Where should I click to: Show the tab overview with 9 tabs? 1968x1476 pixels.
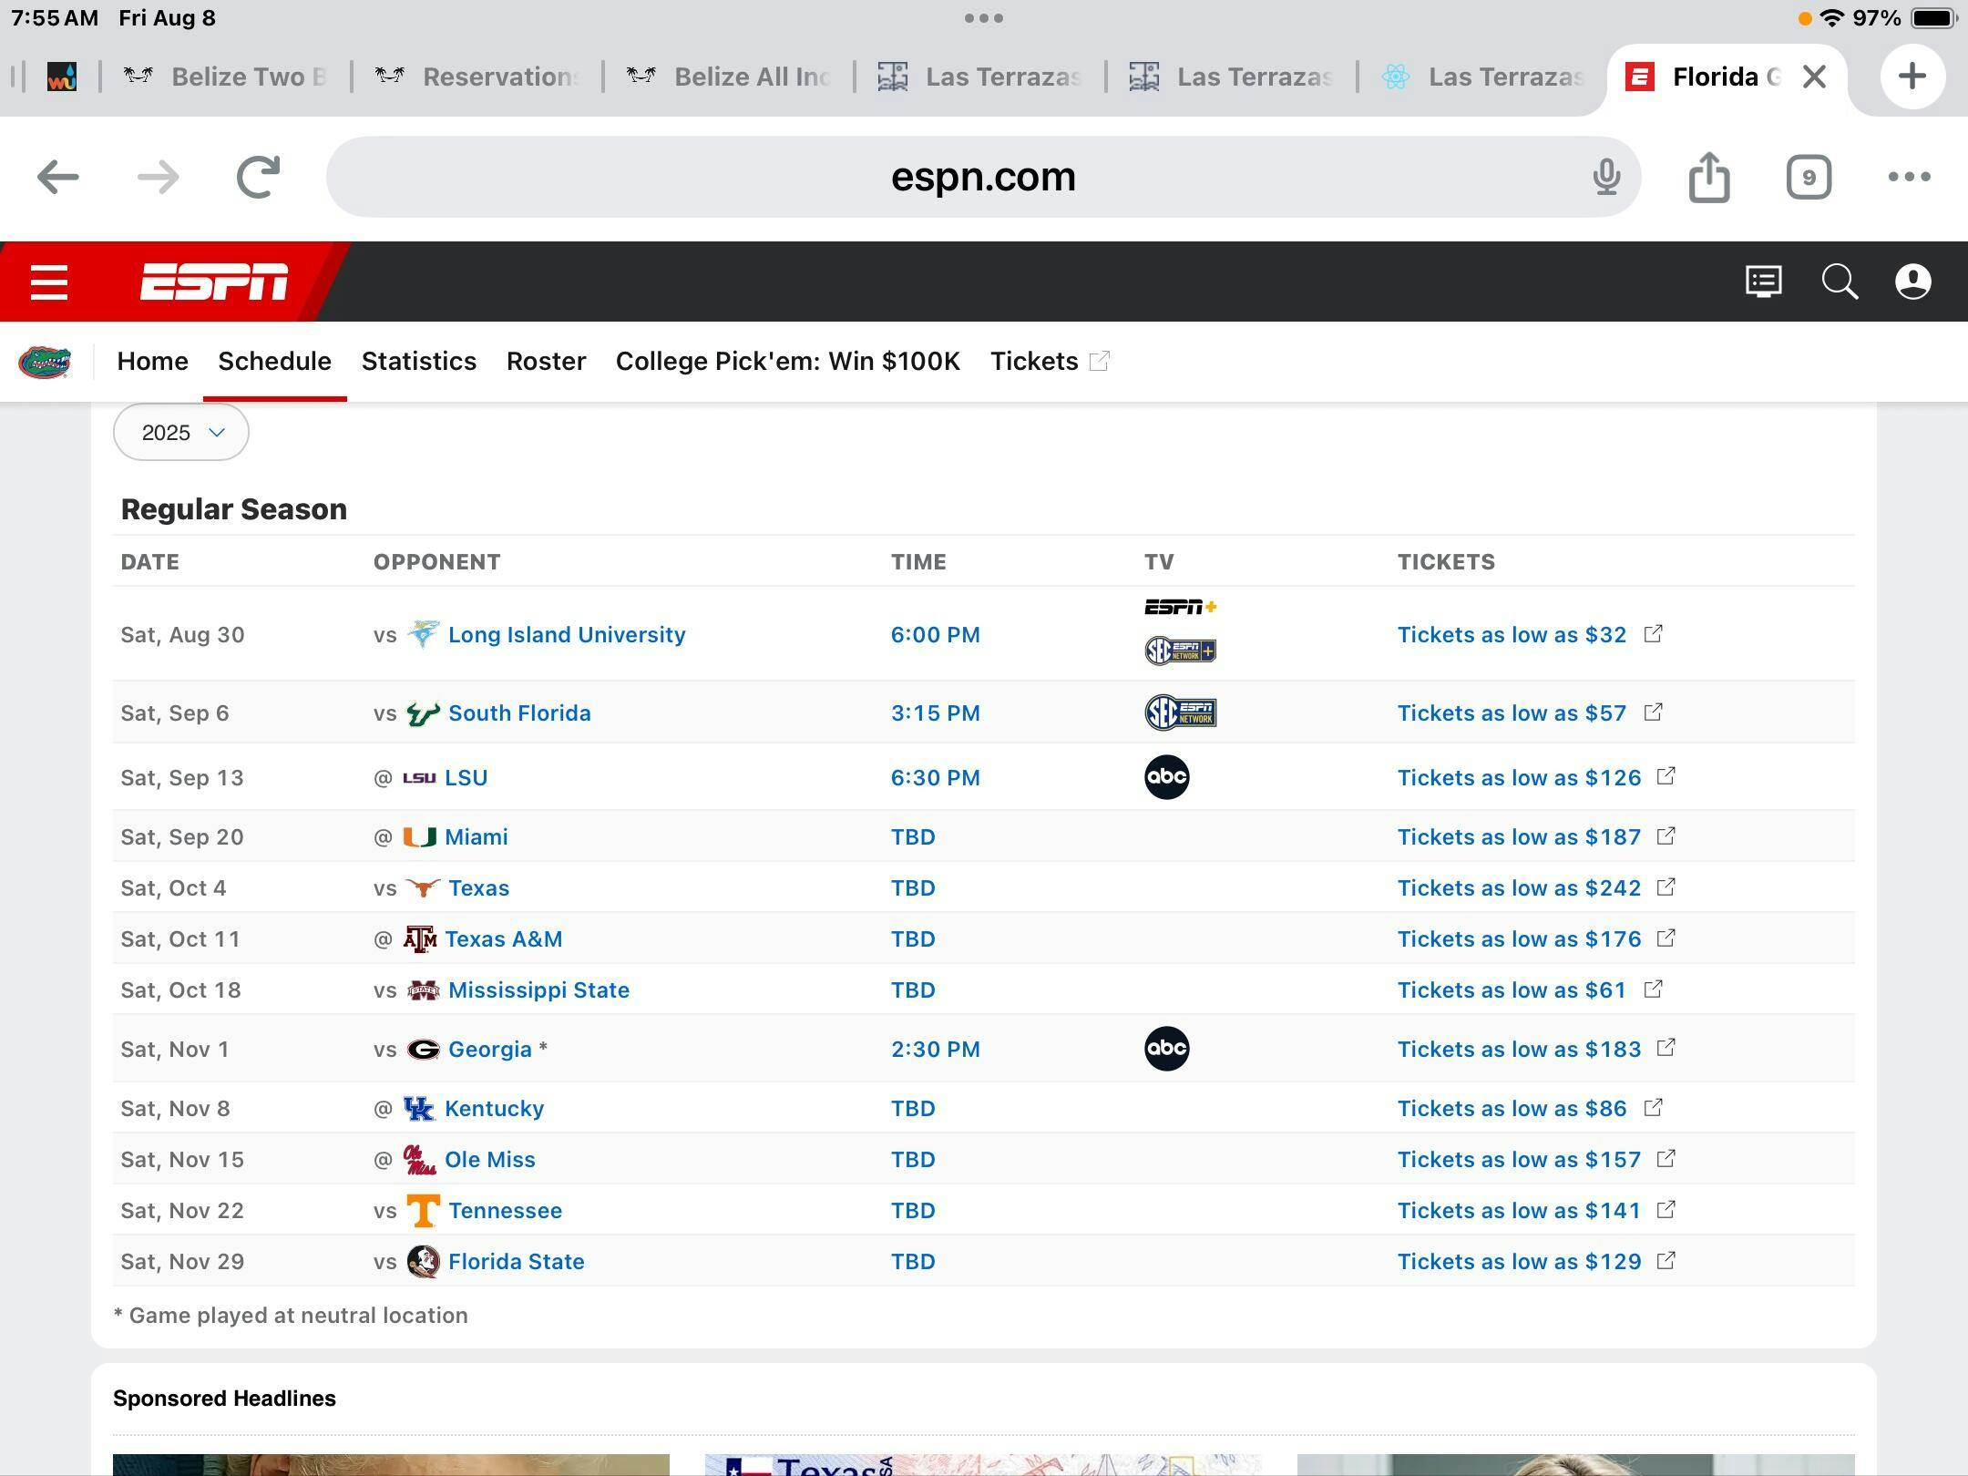[x=1809, y=177]
